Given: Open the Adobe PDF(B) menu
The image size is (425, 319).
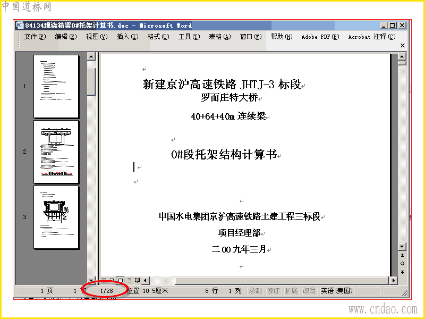Looking at the screenshot, I should tap(320, 37).
